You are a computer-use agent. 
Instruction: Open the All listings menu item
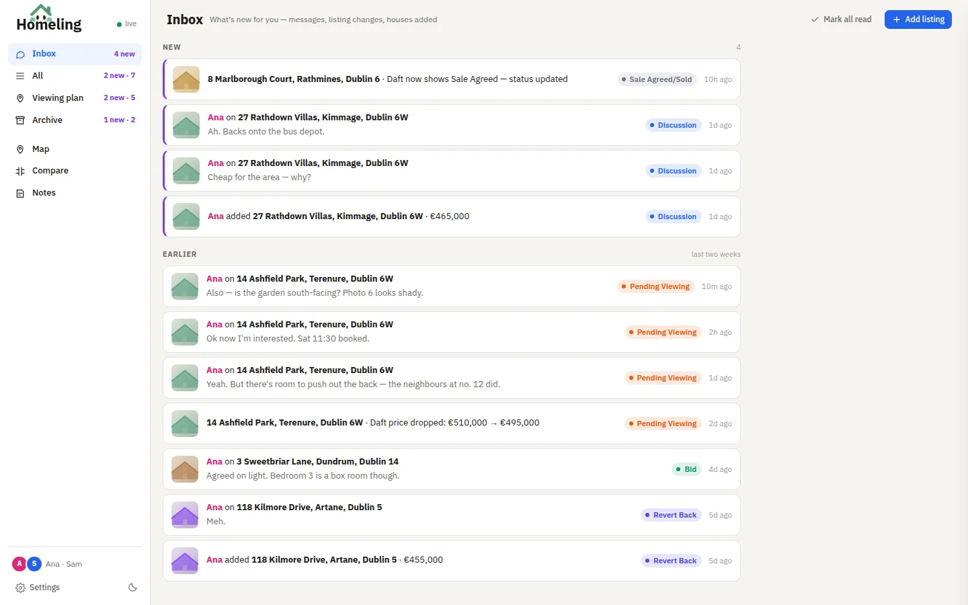pos(75,76)
